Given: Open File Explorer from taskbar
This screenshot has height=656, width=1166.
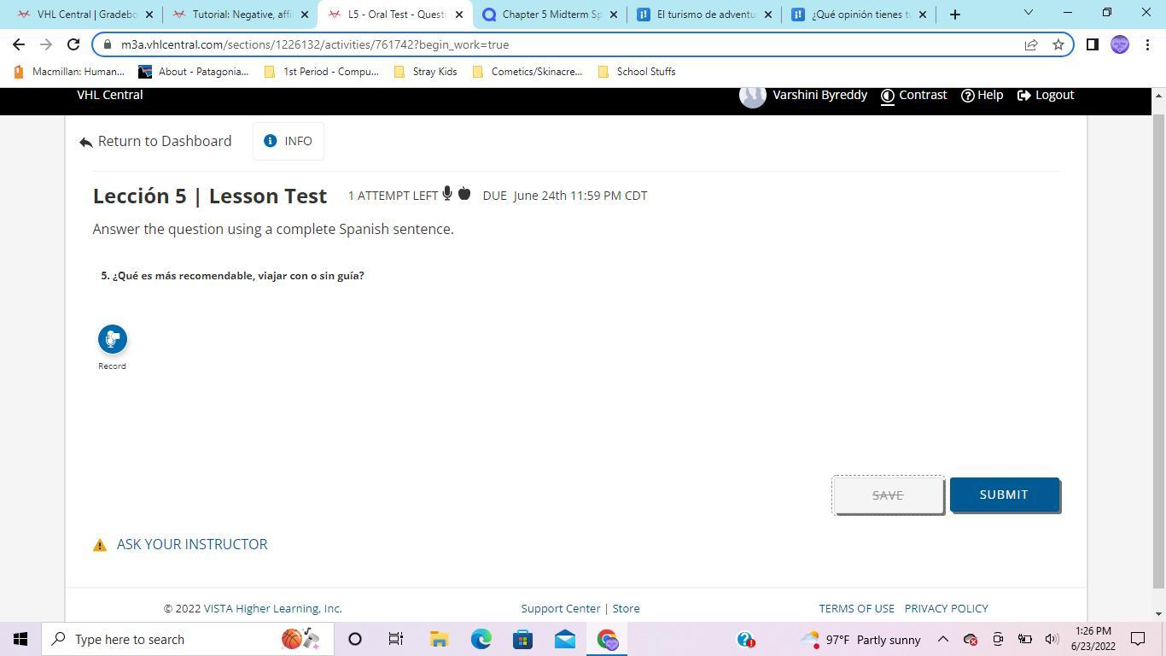Looking at the screenshot, I should click(439, 639).
